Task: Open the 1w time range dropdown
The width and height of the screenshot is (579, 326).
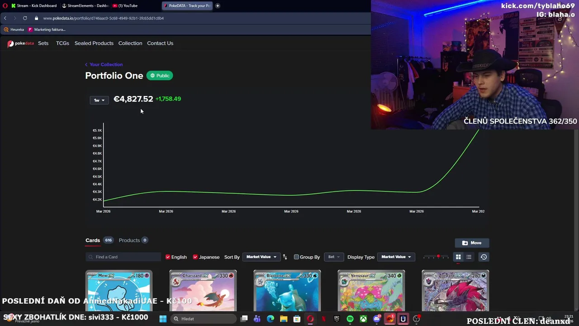Action: (x=99, y=100)
